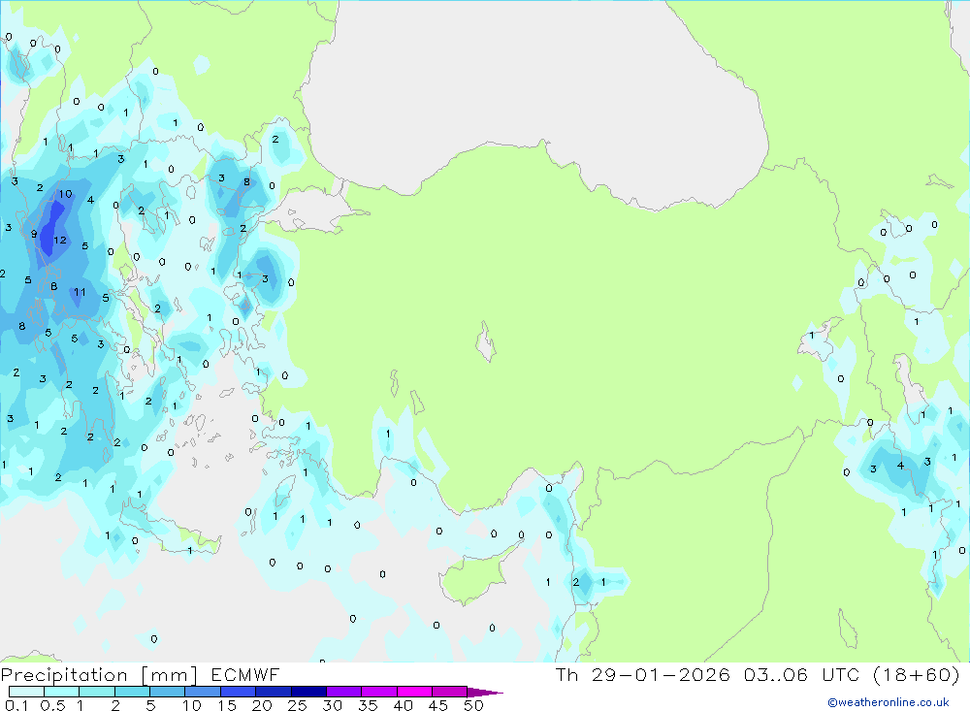The image size is (970, 711).
Task: Click the weatheronline.co.uk copyright link
Action: click(x=889, y=702)
